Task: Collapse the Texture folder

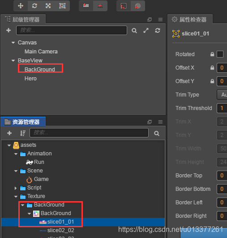Action: tap(16, 197)
